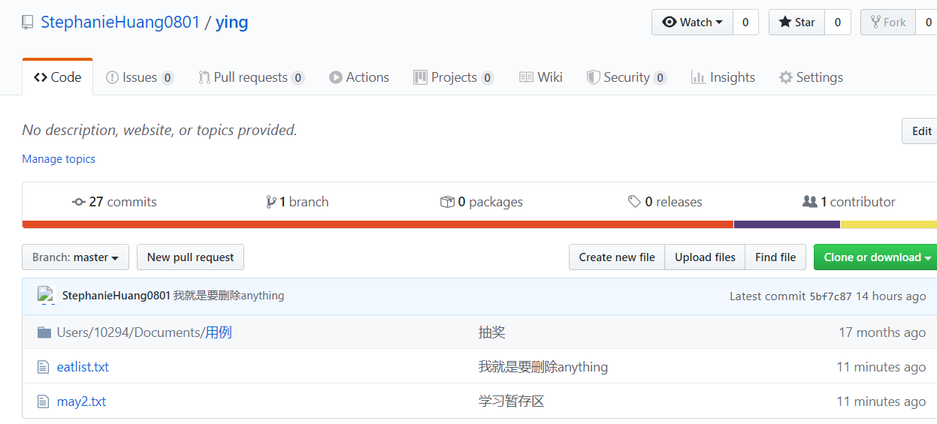Switch to the Code tab
937x424 pixels.
point(58,77)
